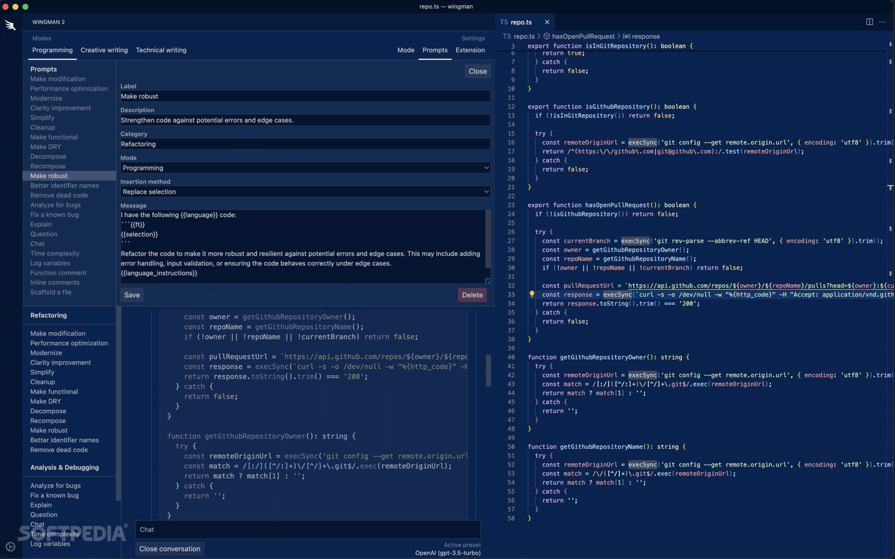Select Question under Analysis & Debugging
Viewport: 895px width, 559px height.
pyautogui.click(x=44, y=515)
